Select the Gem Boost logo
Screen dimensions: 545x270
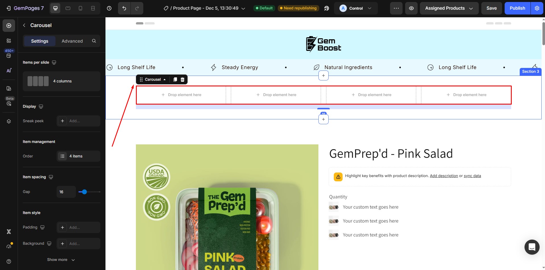click(x=324, y=44)
